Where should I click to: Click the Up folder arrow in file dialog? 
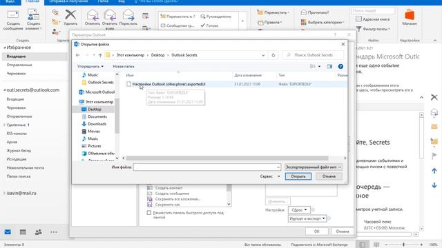pyautogui.click(x=100, y=55)
